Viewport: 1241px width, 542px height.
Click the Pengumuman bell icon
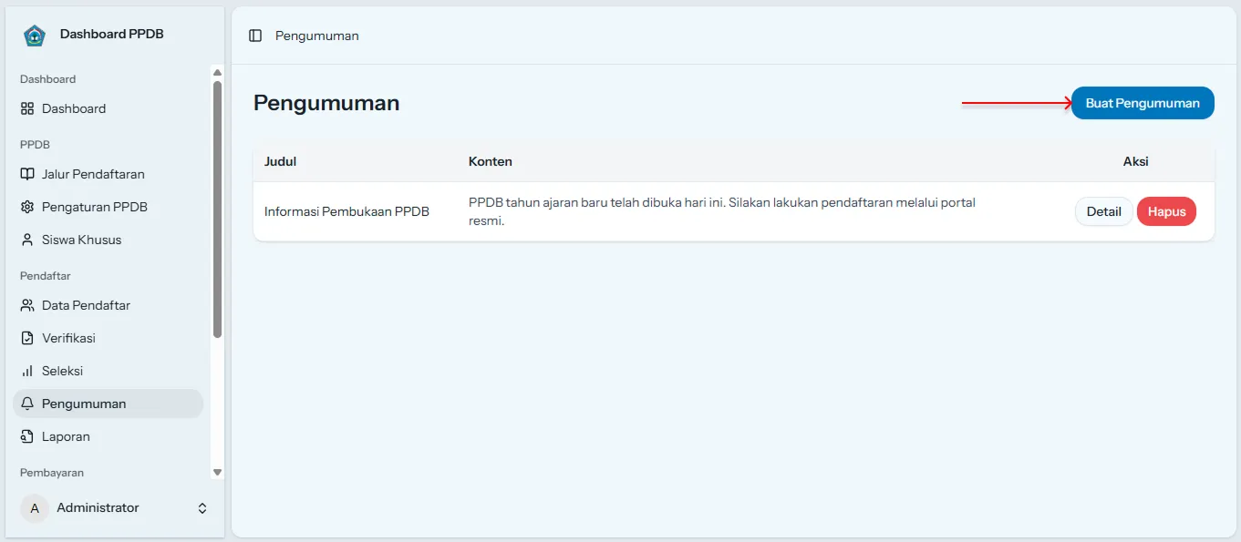click(x=27, y=404)
